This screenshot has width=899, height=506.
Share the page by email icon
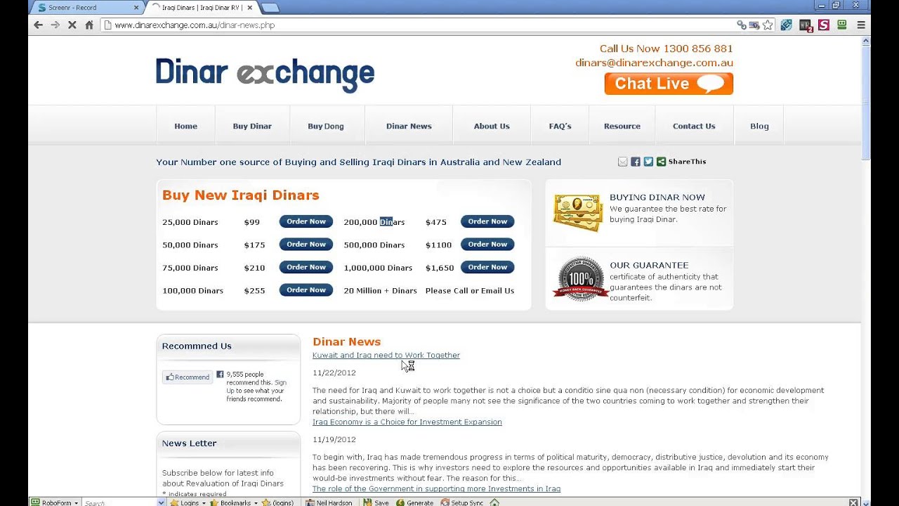(x=622, y=162)
